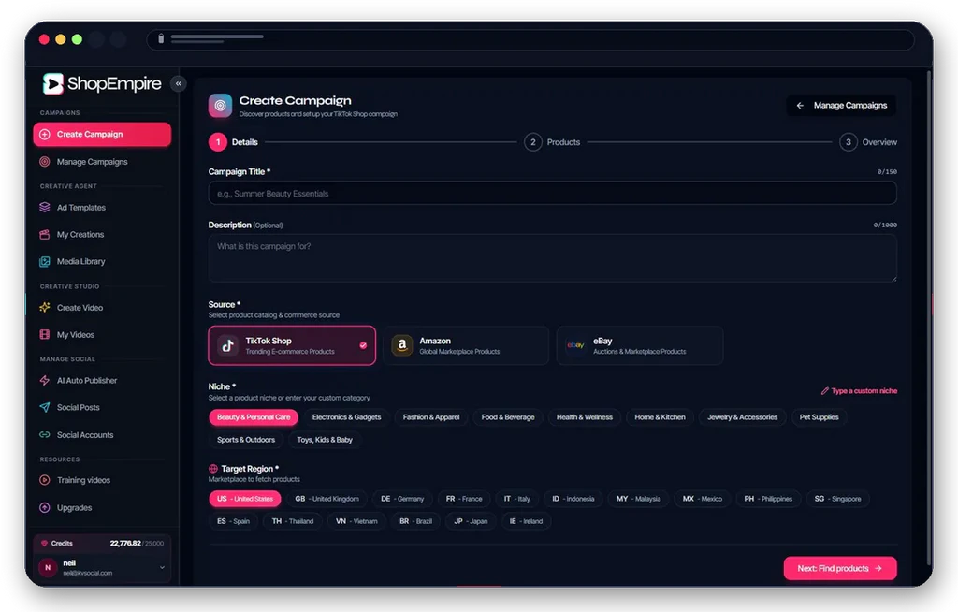Select TikTok Shop as source

(292, 345)
